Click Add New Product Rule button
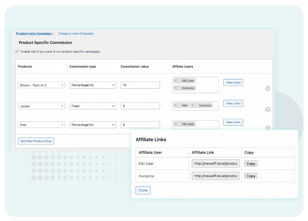308x221 pixels. [x=36, y=141]
